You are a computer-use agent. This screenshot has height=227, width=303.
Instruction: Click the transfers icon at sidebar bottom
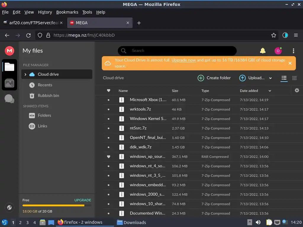click(x=9, y=207)
